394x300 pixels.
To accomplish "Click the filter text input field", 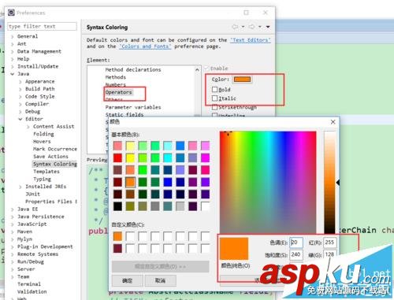I will pyautogui.click(x=43, y=26).
